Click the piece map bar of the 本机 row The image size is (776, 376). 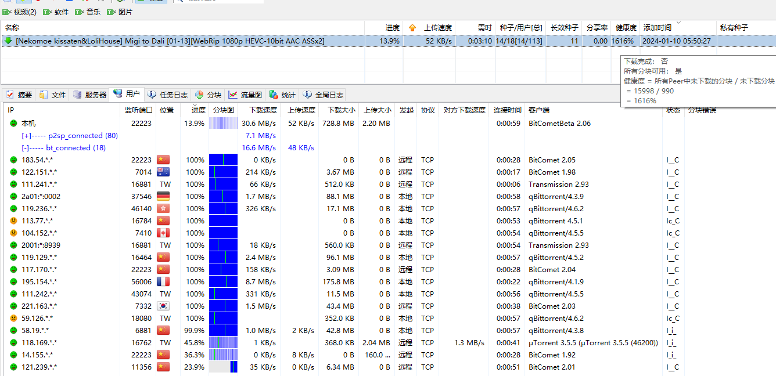pyautogui.click(x=223, y=124)
